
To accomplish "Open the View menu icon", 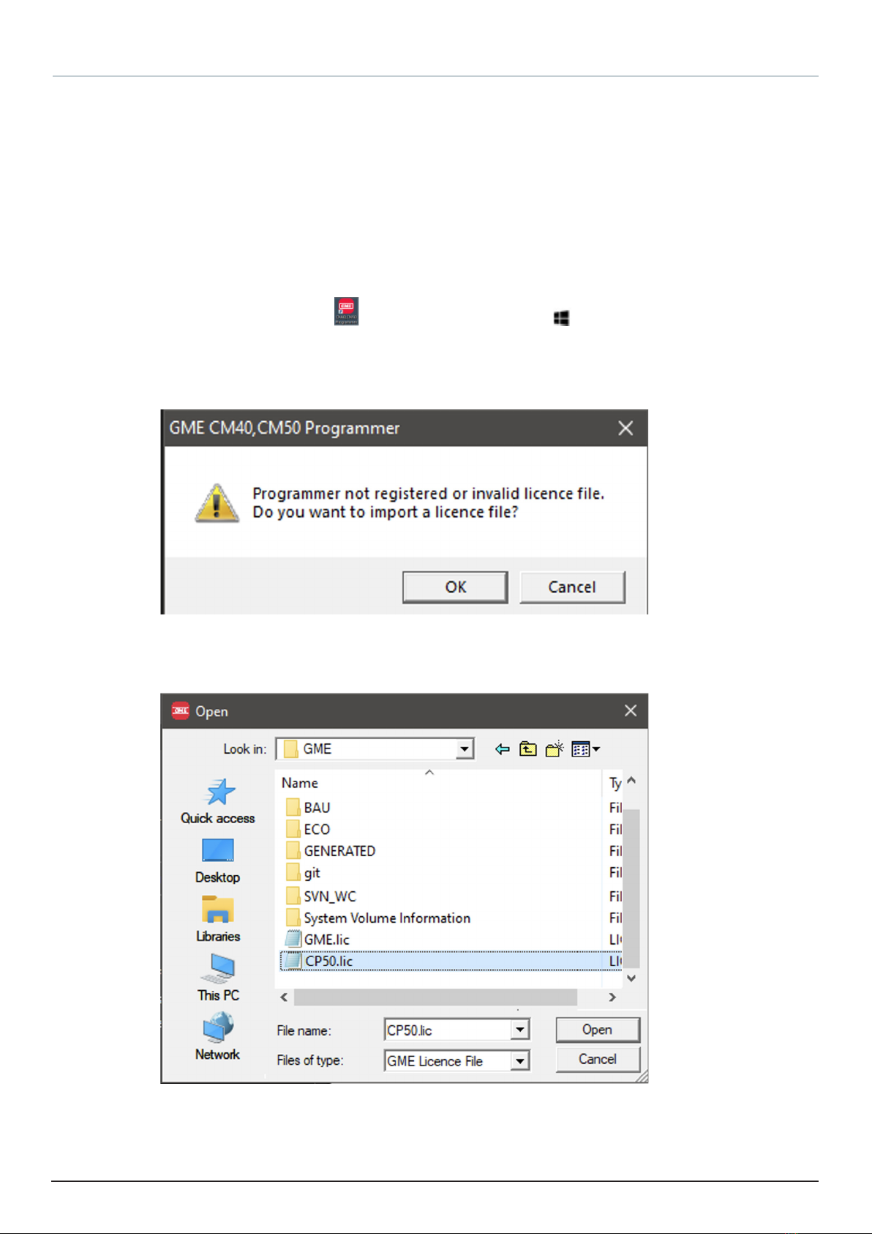I will (x=585, y=749).
